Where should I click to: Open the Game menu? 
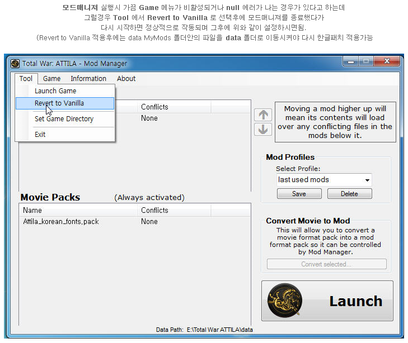pos(52,79)
